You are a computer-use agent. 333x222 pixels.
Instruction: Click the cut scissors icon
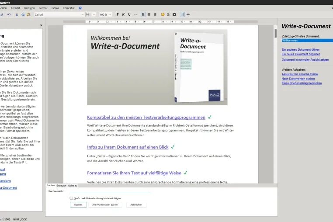(17, 14)
